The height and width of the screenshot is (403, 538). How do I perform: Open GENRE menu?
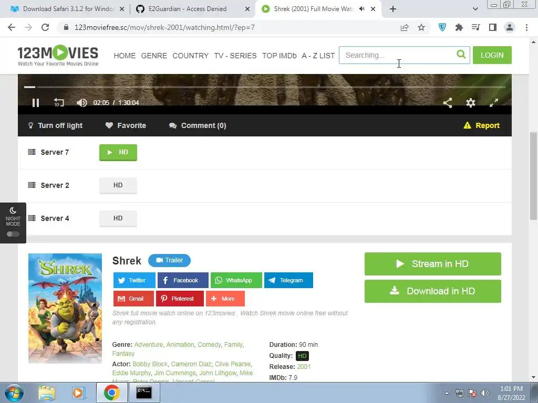pos(154,56)
